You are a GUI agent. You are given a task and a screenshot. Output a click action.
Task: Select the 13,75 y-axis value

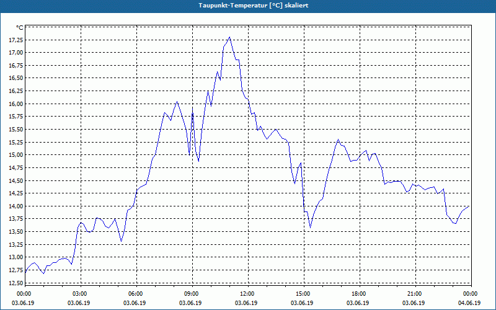point(17,219)
